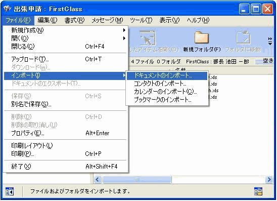Viewport: 277px width, 201px height.
Task: Click the open selected item toolbar icon
Action: pyautogui.click(x=147, y=37)
